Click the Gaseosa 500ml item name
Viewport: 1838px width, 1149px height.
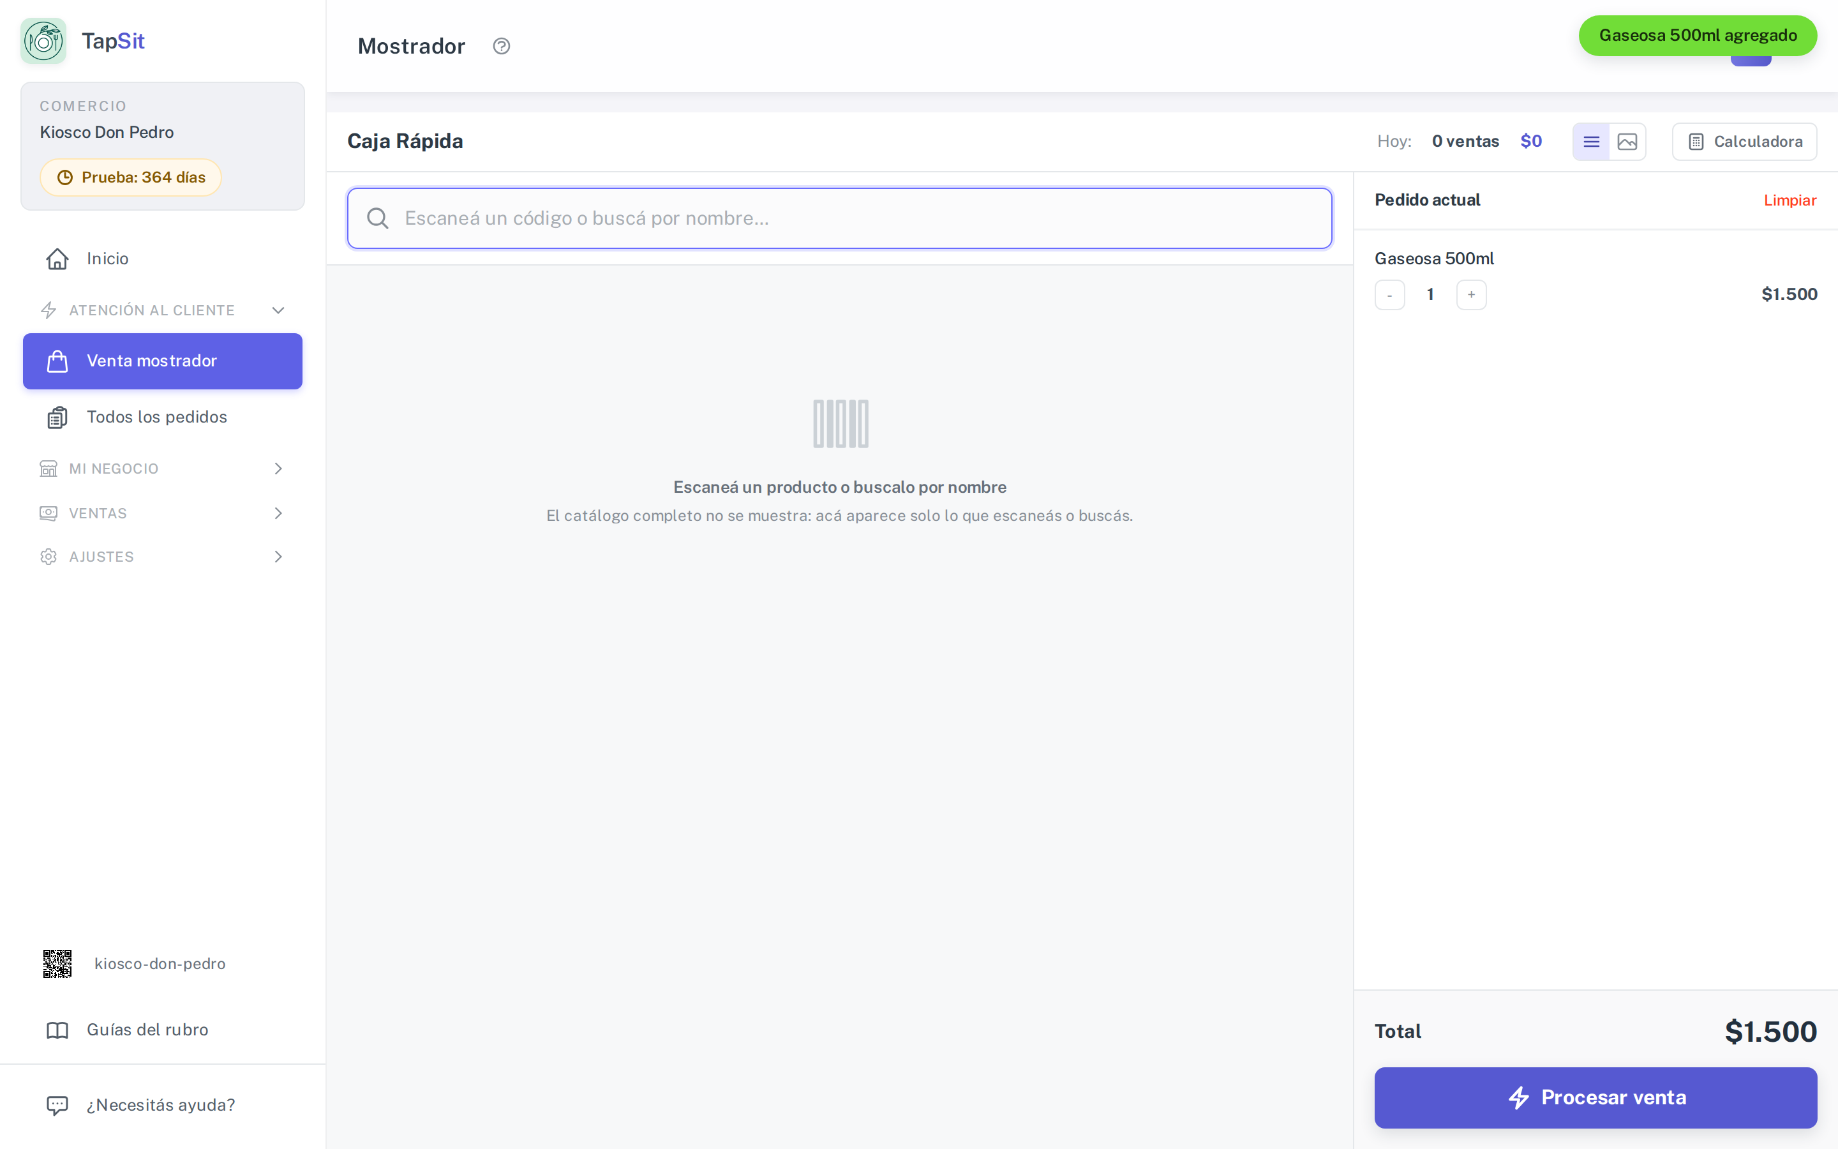click(x=1434, y=259)
